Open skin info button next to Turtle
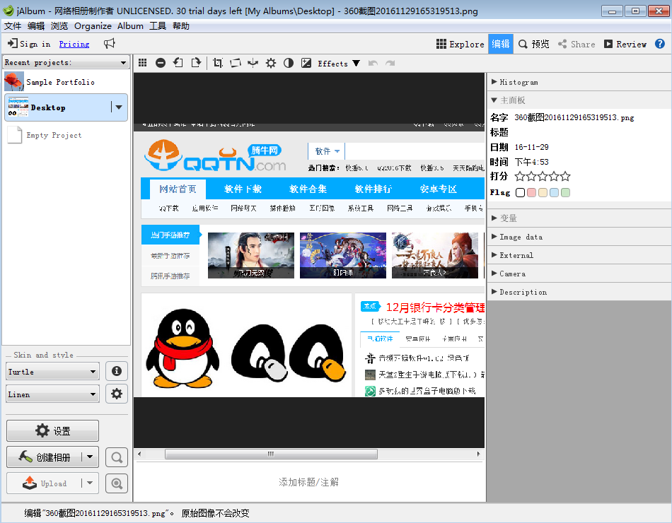Image resolution: width=672 pixels, height=523 pixels. pos(117,371)
